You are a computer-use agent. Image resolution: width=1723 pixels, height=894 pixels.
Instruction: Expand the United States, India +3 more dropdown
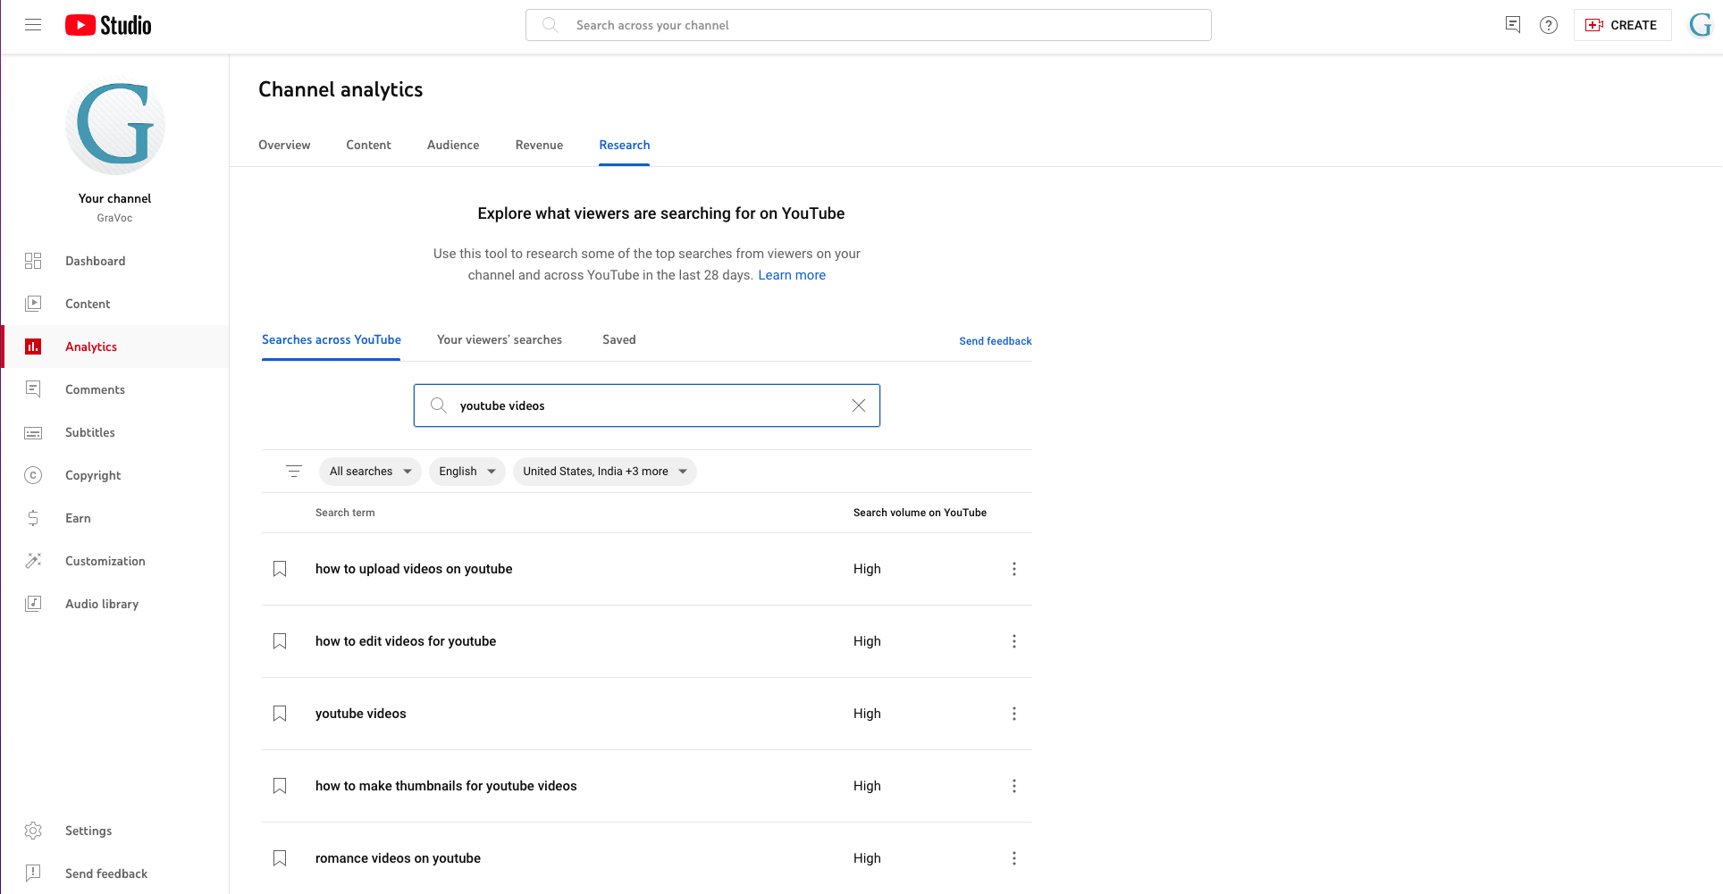point(604,472)
